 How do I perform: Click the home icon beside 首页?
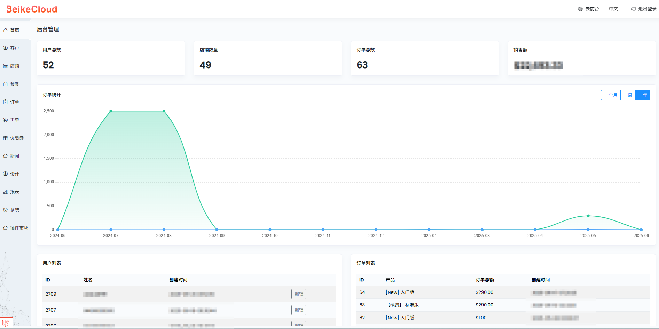[5, 30]
